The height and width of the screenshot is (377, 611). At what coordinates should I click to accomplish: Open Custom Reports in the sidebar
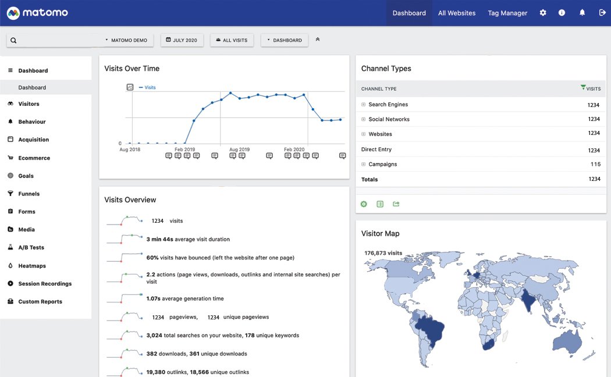click(x=40, y=302)
